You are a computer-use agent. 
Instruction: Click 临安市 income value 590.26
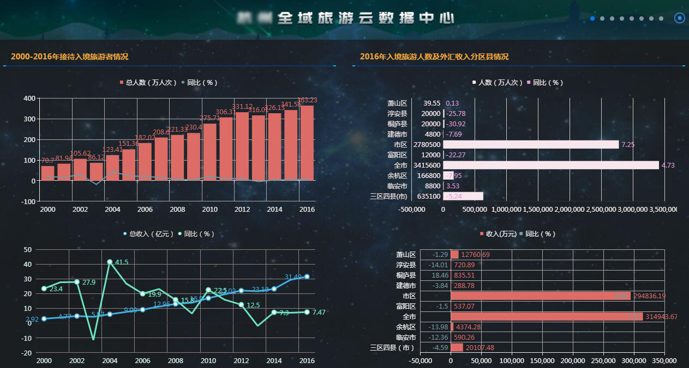464,338
